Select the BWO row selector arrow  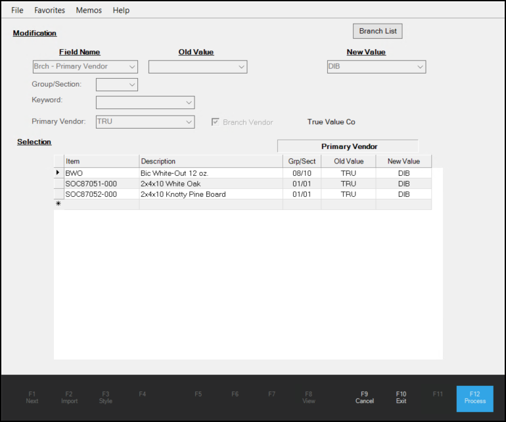click(x=58, y=173)
